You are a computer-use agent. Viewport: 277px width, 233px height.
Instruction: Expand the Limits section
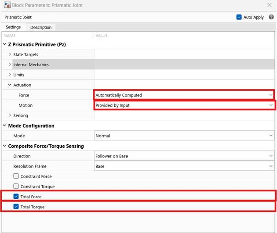tap(10, 75)
